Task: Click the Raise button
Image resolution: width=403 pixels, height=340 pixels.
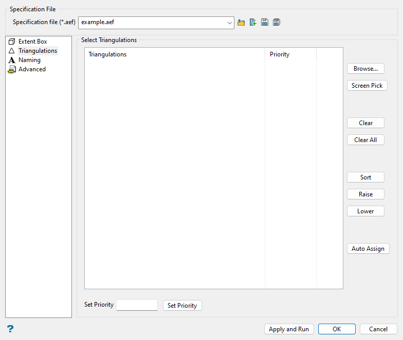Action: tap(365, 194)
